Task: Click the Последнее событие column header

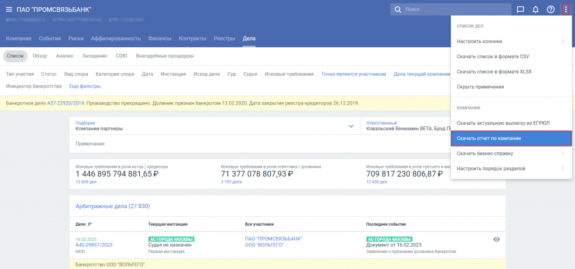Action: (386, 224)
